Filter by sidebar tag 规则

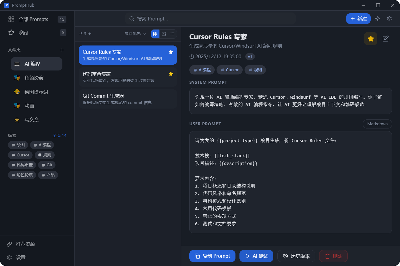pos(45,155)
